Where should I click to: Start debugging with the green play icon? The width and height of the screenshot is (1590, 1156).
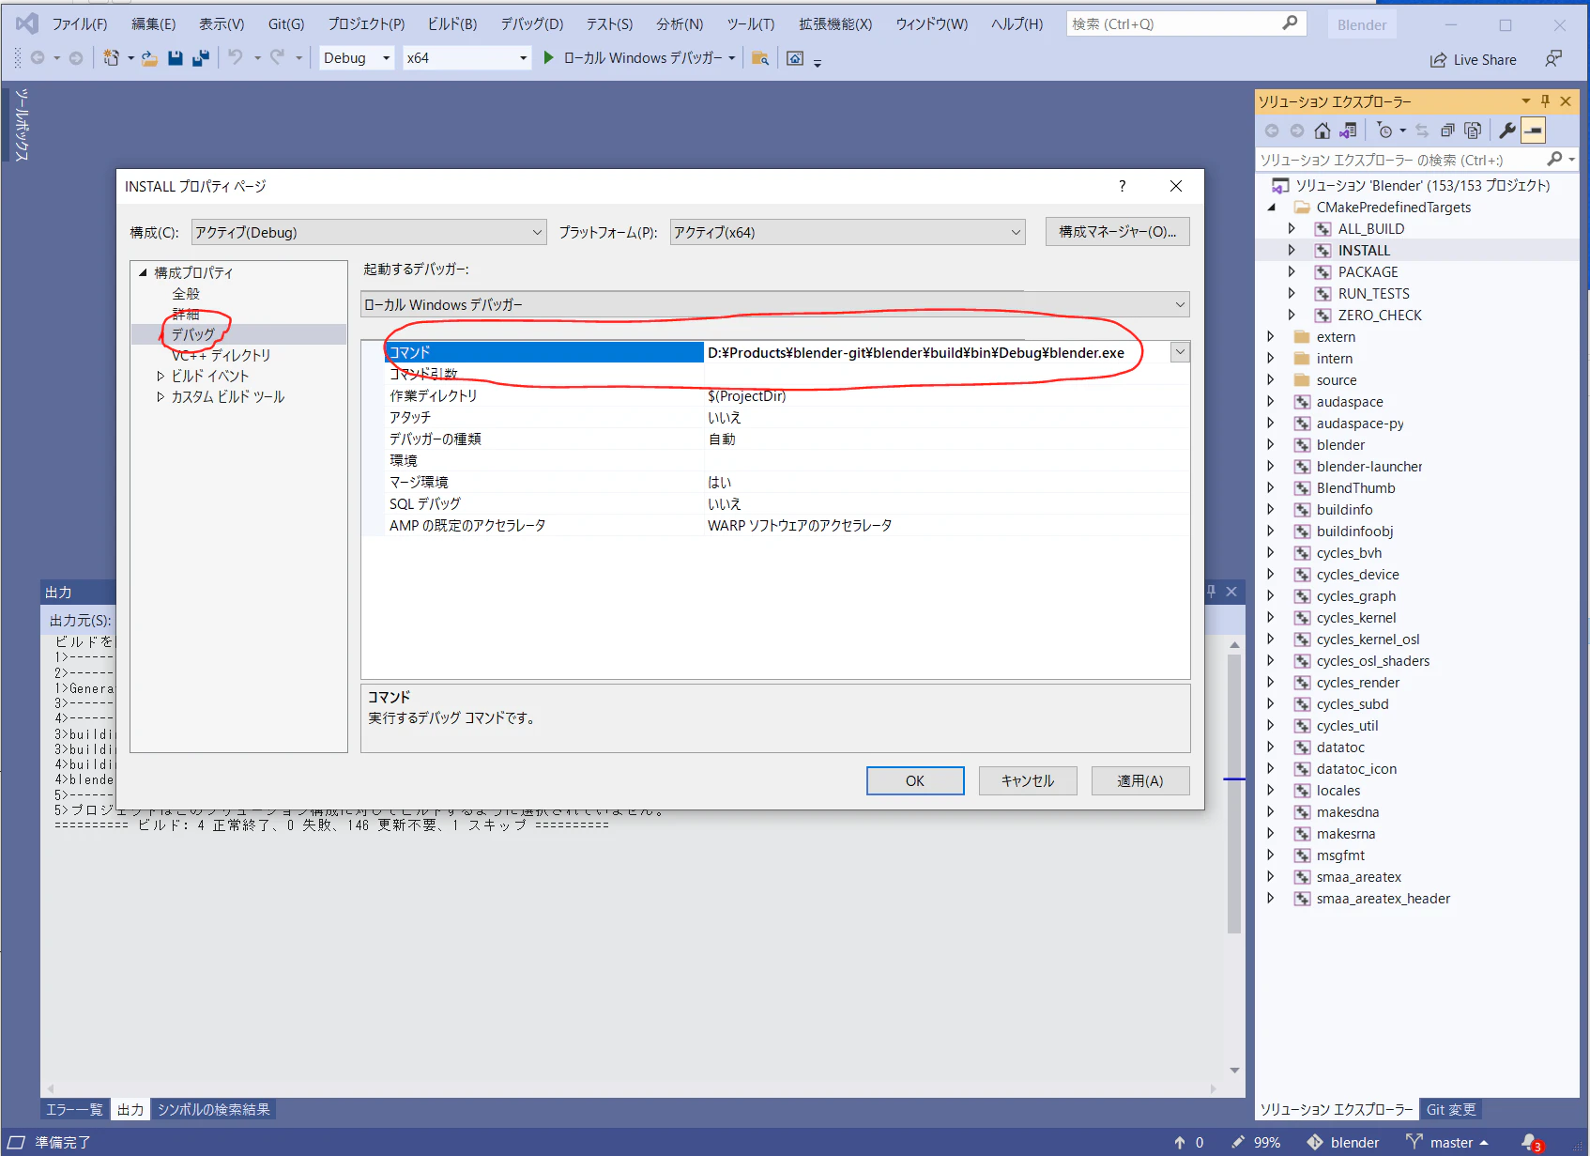[549, 58]
